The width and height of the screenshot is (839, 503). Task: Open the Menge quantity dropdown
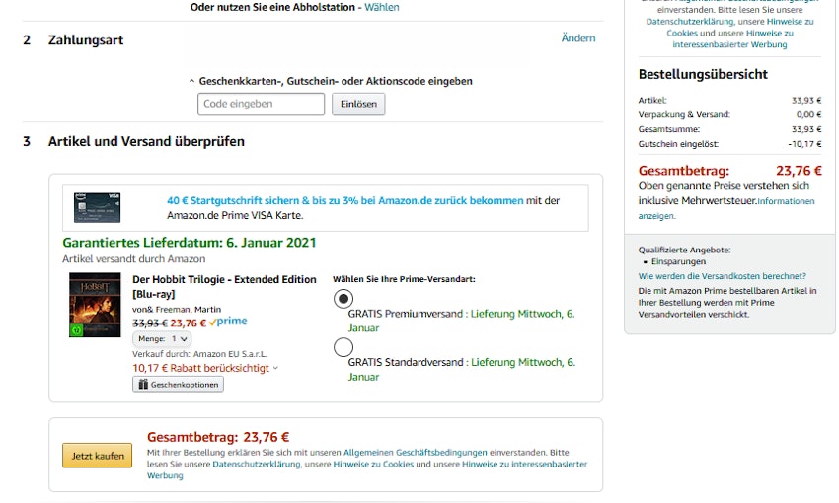(162, 338)
